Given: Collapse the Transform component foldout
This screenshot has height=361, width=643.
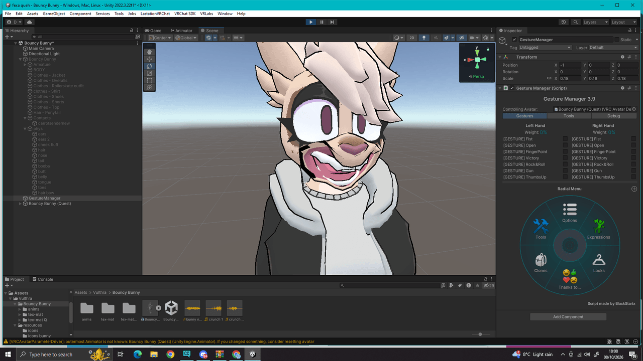Looking at the screenshot, I should (500, 57).
